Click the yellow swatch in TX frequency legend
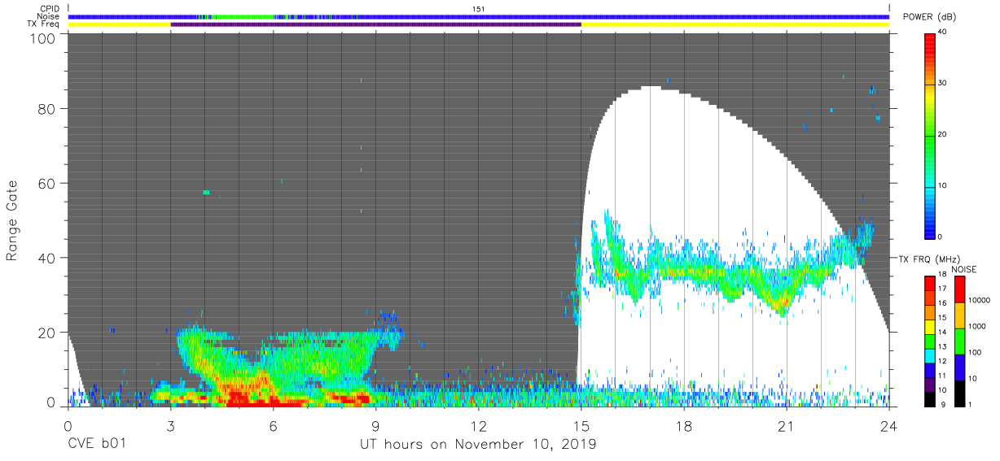This screenshot has width=1000, height=461. coord(932,327)
